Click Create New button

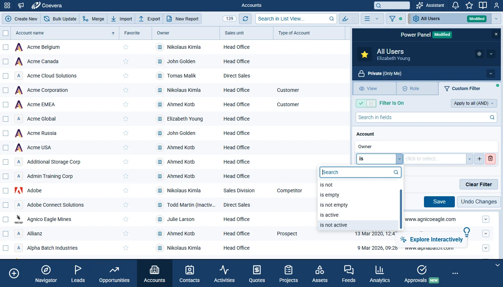click(x=21, y=19)
